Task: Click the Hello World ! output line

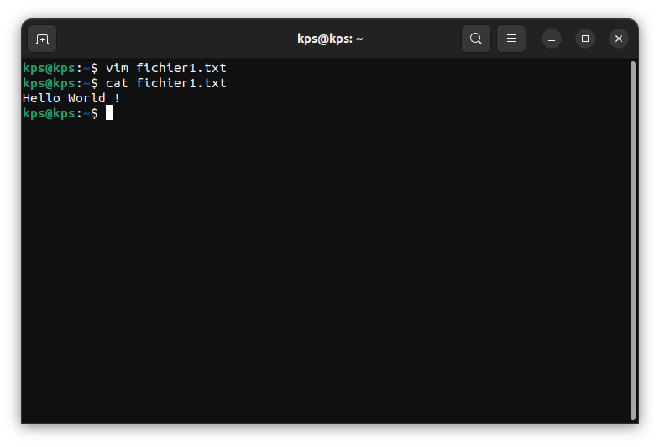Action: [x=71, y=98]
